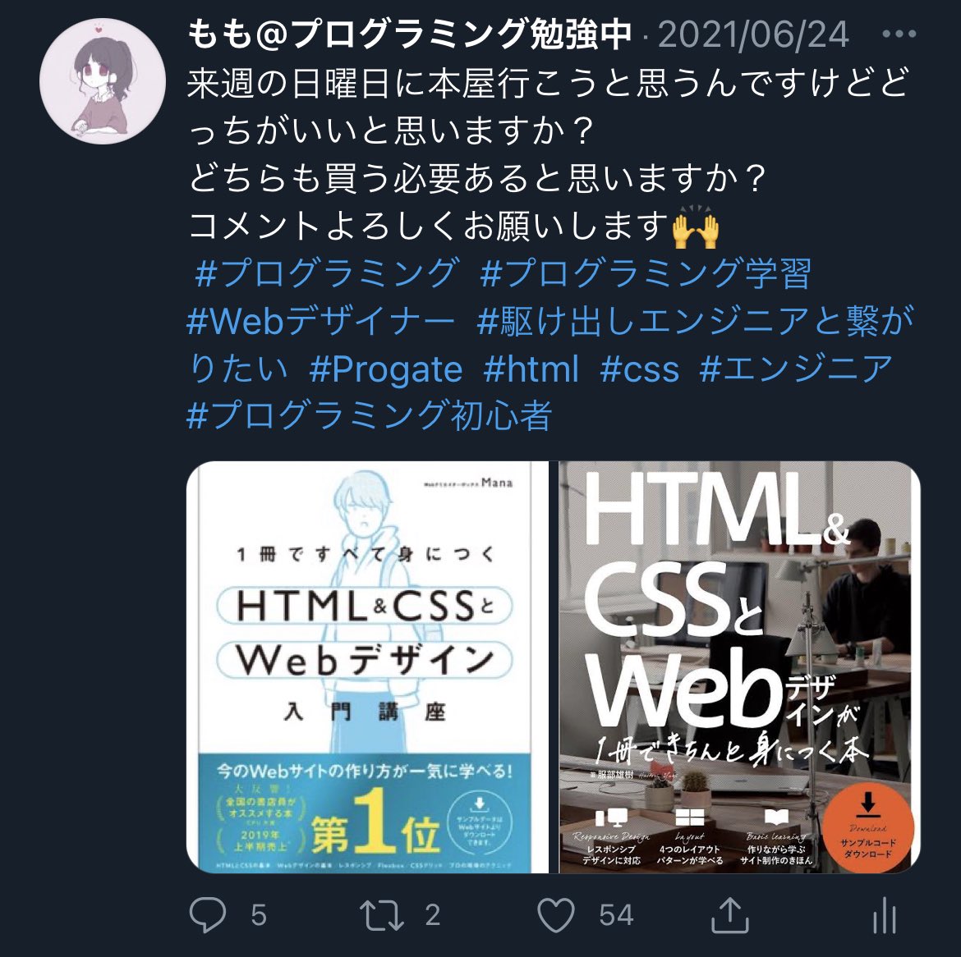Open the #エンジニア hashtag
961x957 pixels.
pos(796,369)
